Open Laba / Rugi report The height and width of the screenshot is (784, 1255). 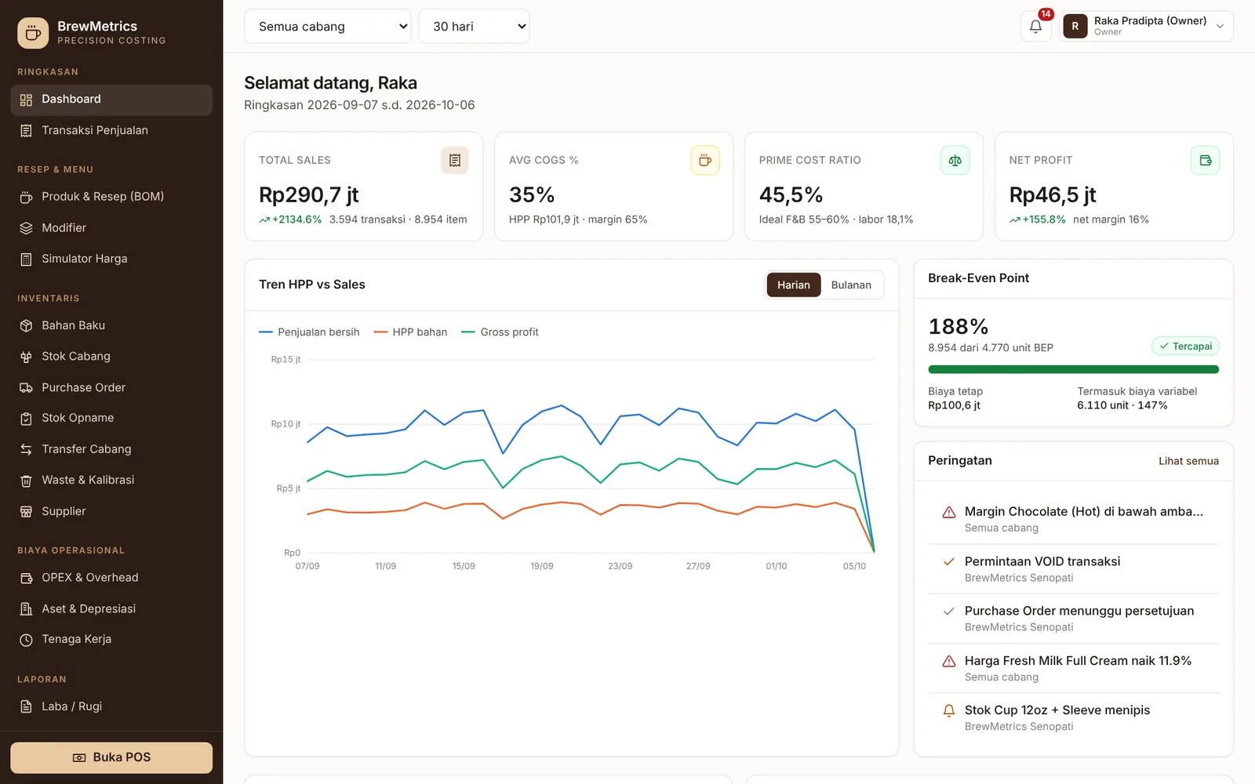(x=111, y=706)
